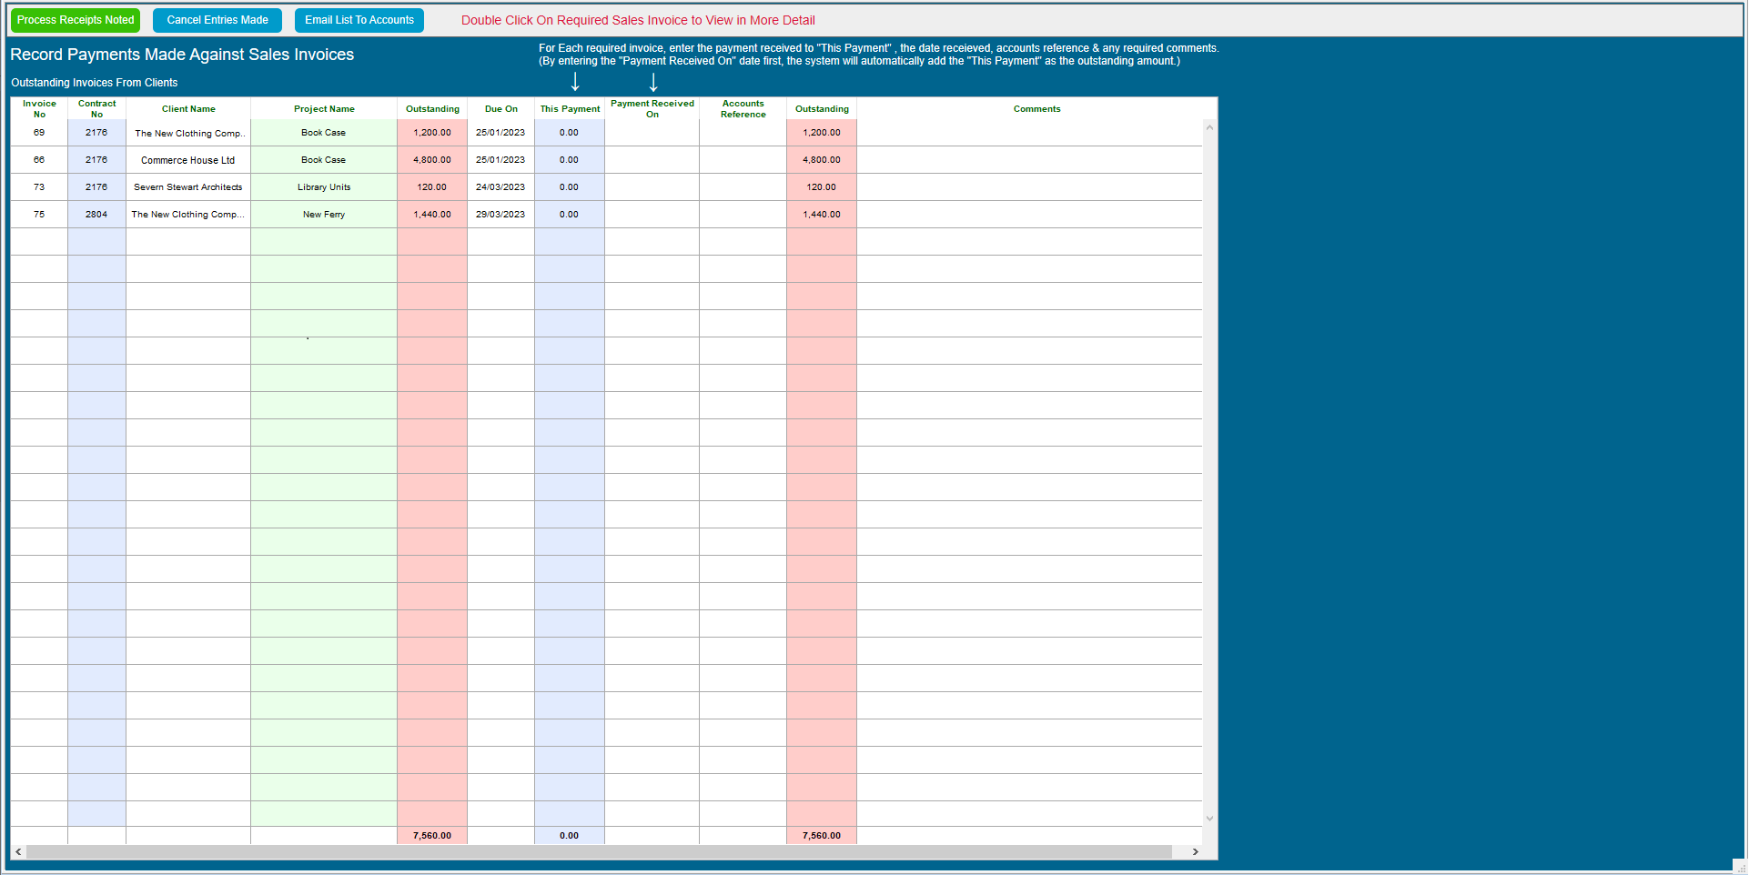Image resolution: width=1749 pixels, height=875 pixels.
Task: Click This Payment cell for invoice 75
Action: coord(569,215)
